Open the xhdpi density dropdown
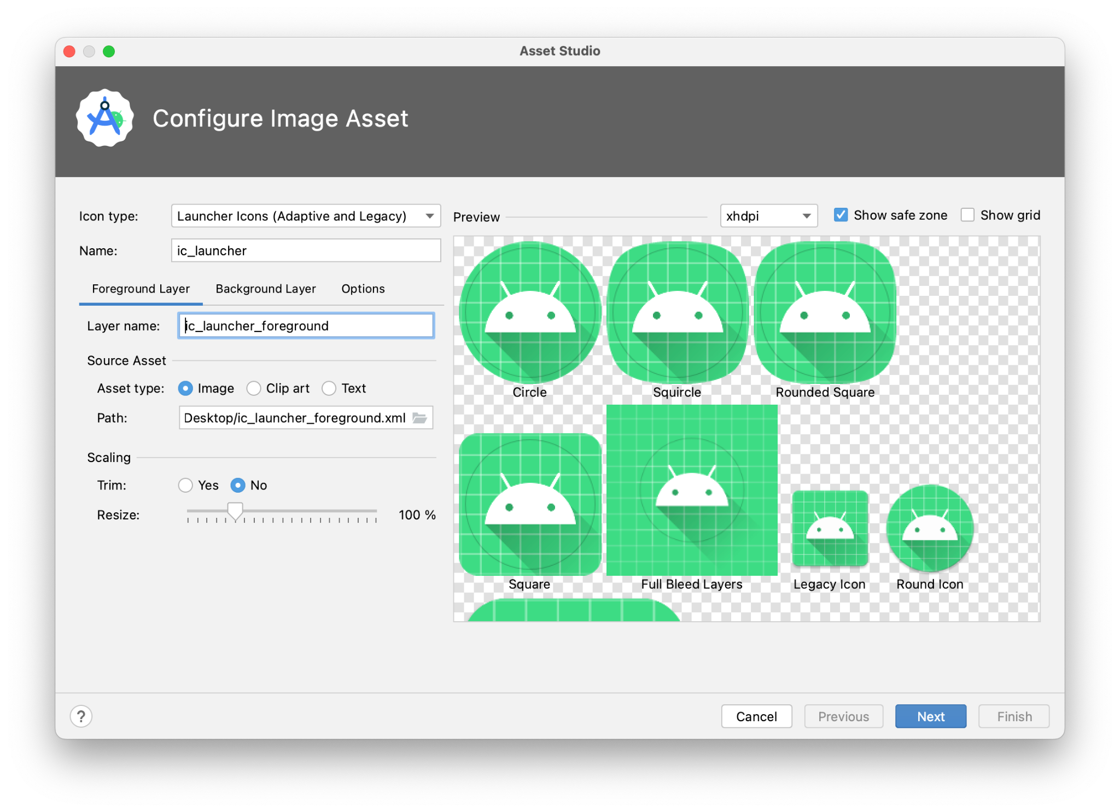The height and width of the screenshot is (812, 1120). 768,216
